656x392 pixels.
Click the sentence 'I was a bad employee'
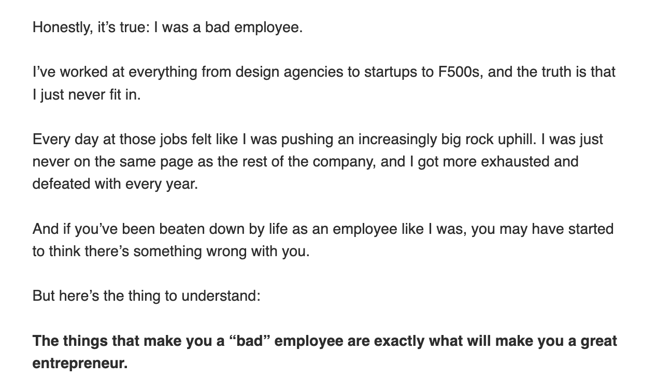228,27
